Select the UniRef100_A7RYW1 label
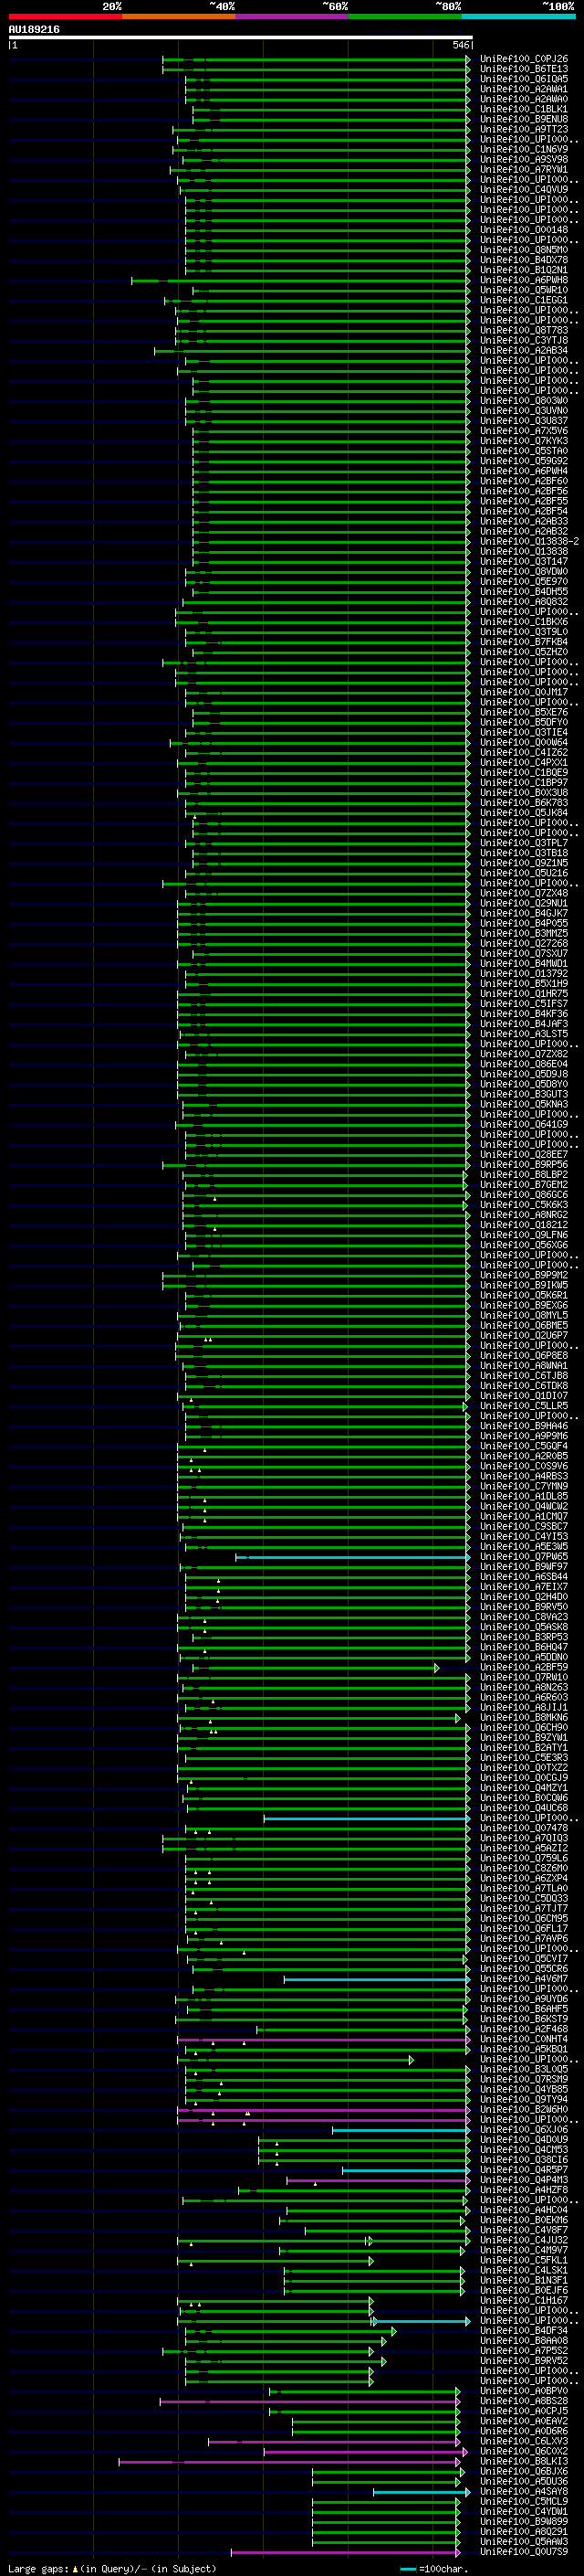The image size is (584, 2576). tap(524, 170)
